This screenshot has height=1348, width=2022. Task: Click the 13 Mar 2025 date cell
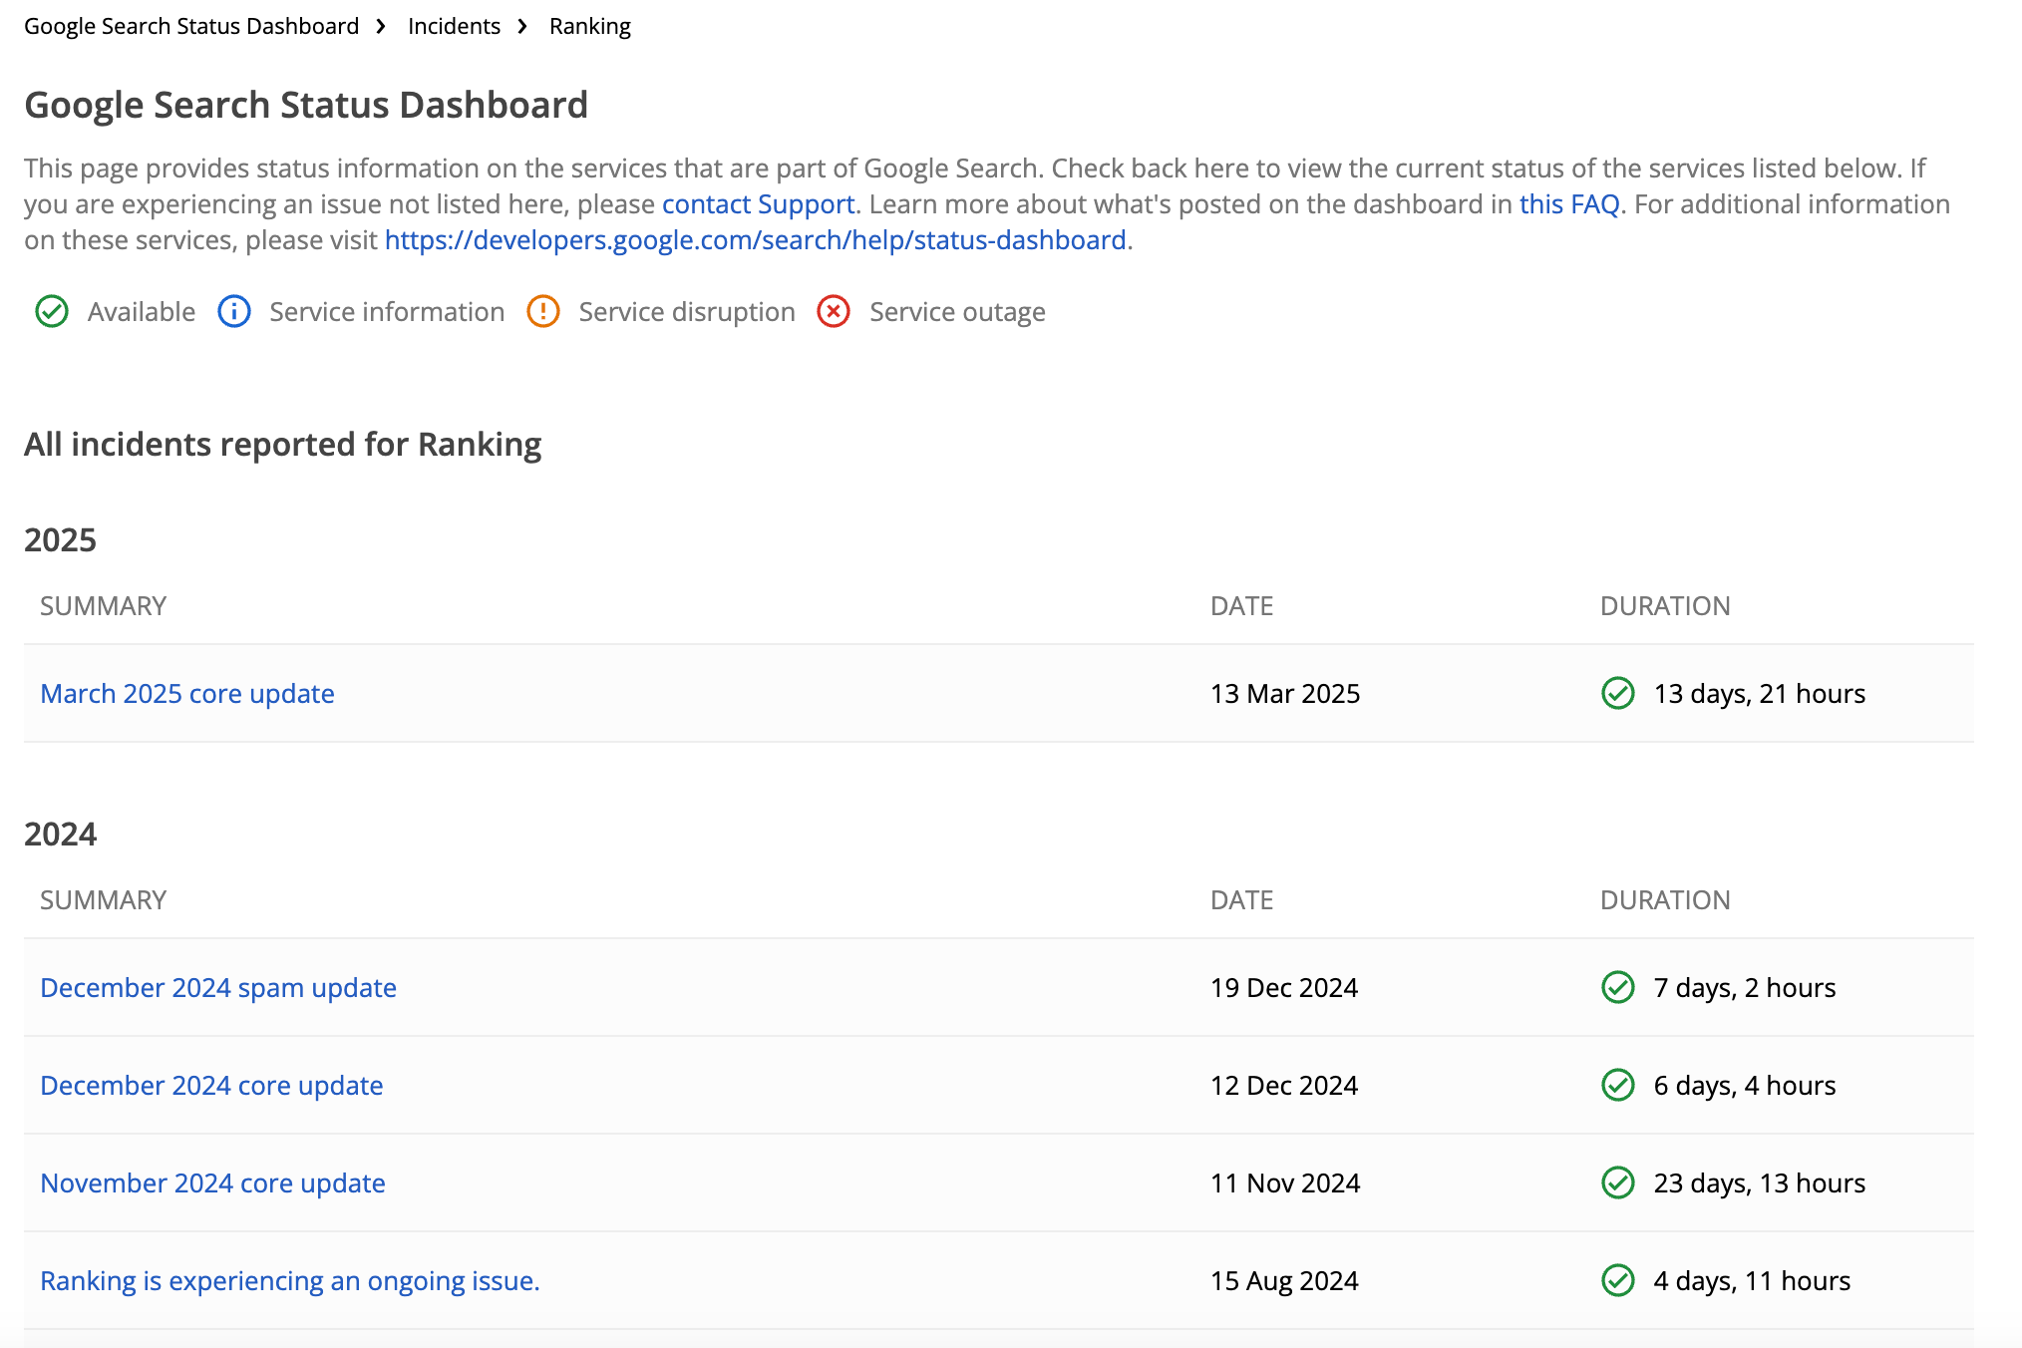coord(1285,693)
